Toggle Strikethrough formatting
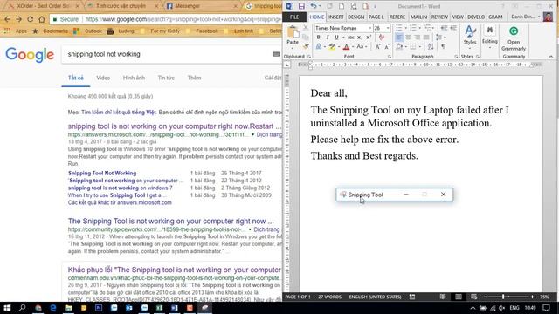The image size is (559, 314). [x=351, y=37]
